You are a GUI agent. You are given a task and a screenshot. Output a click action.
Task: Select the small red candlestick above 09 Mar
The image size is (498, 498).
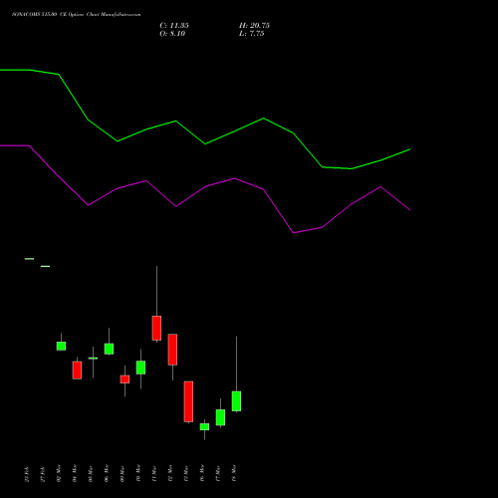pyautogui.click(x=124, y=379)
